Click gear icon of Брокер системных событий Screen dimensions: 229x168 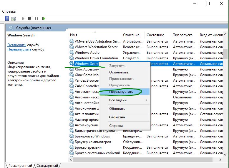[72, 153]
